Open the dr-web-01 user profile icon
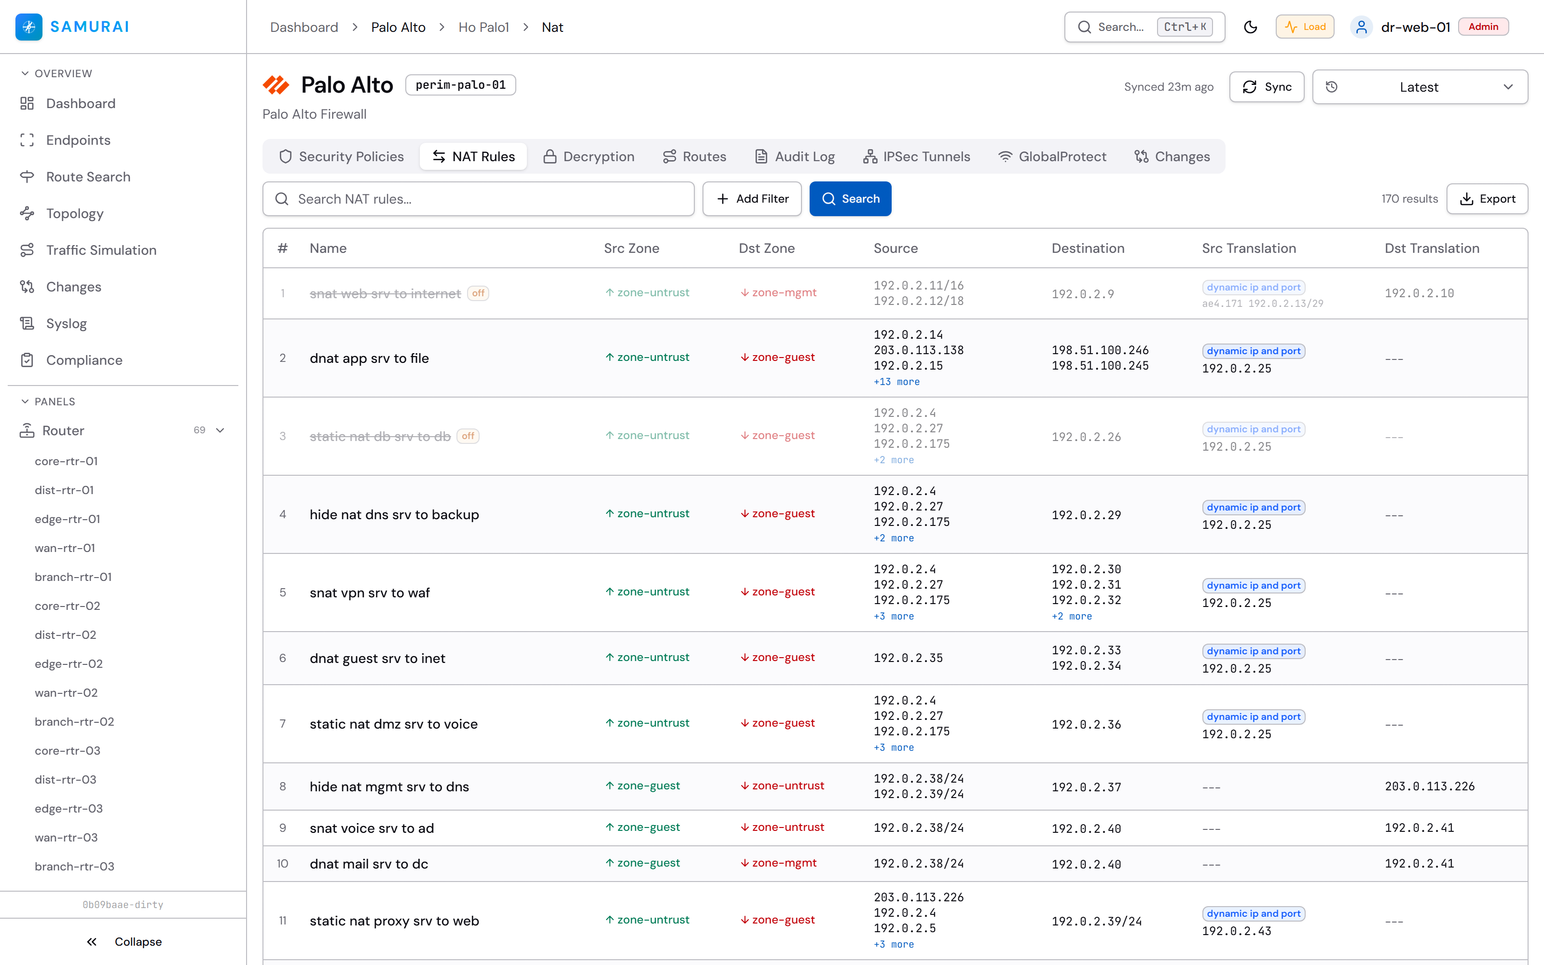The height and width of the screenshot is (965, 1544). coord(1362,27)
